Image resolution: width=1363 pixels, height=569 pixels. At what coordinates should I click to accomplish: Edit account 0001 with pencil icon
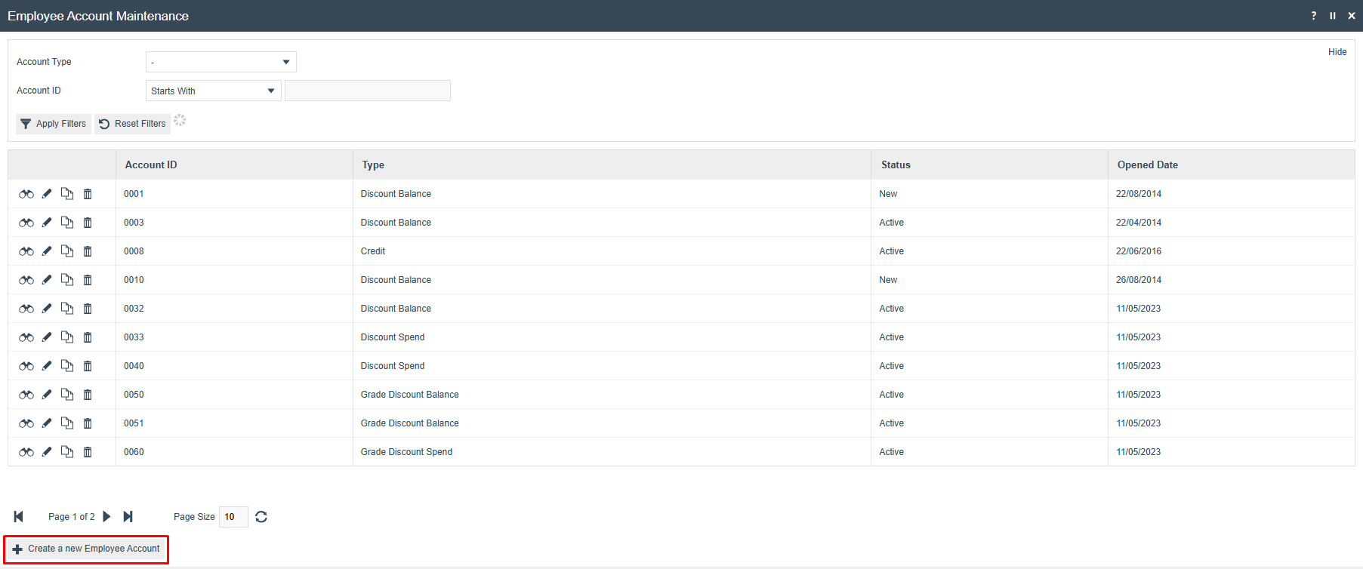(47, 194)
